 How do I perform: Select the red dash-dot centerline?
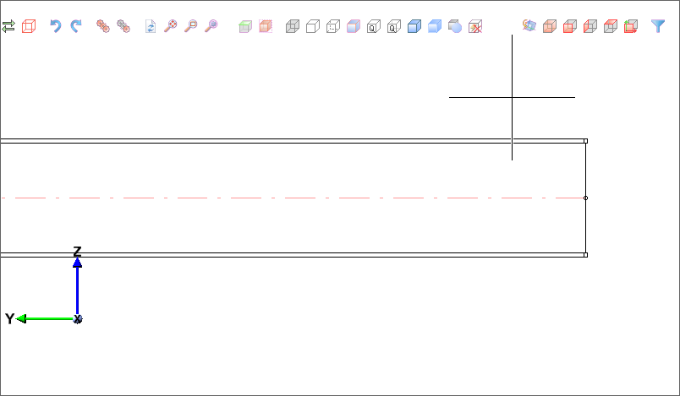point(293,198)
